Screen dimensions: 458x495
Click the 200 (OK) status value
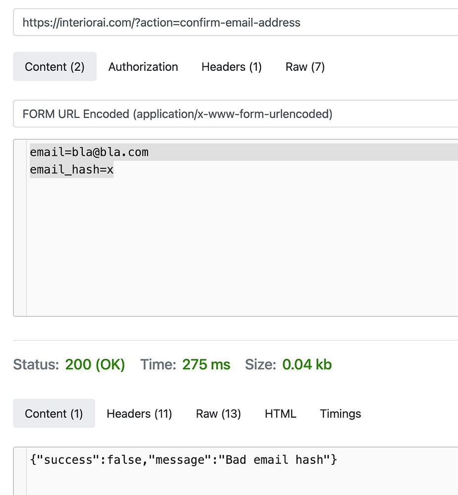click(95, 365)
